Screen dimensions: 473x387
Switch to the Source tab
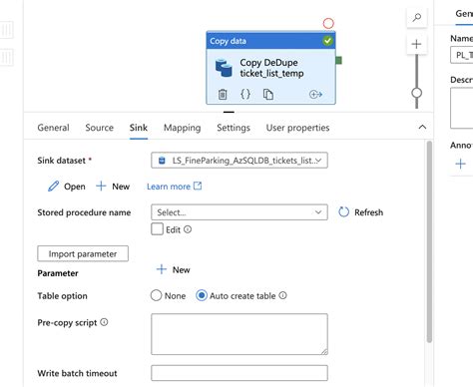[99, 128]
